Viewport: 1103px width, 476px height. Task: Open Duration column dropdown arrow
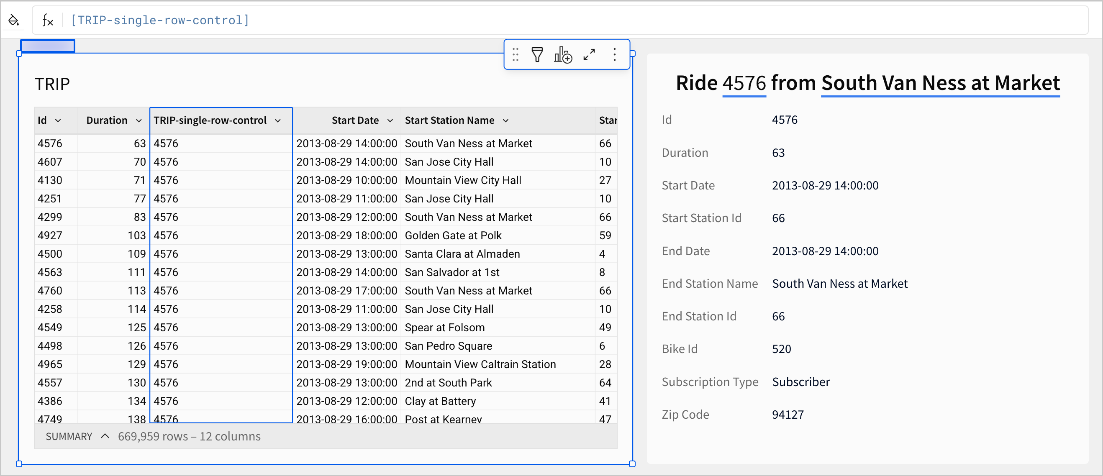click(x=139, y=121)
